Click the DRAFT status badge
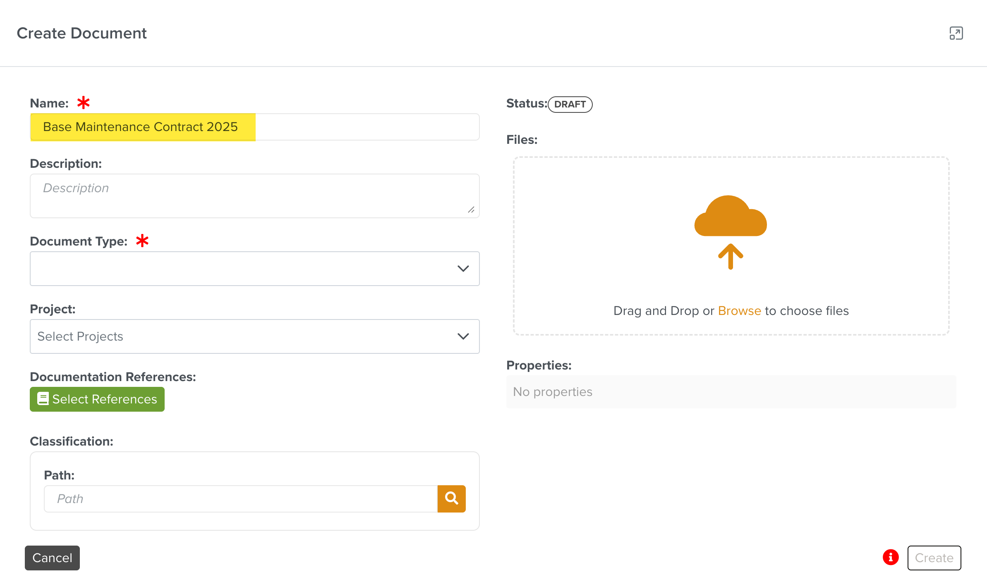 click(x=570, y=104)
